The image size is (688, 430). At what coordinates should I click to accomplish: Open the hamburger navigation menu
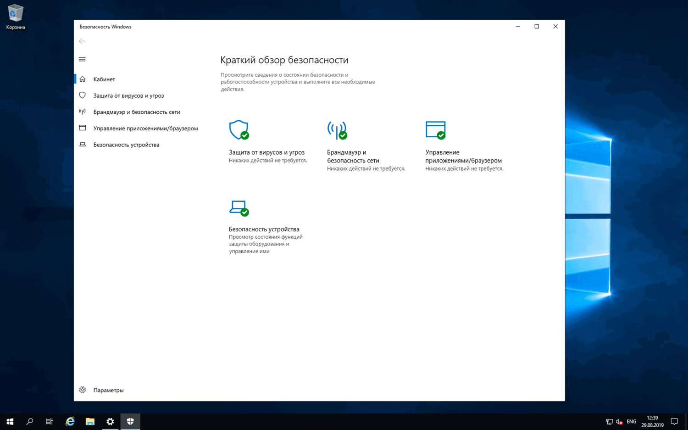pyautogui.click(x=82, y=59)
